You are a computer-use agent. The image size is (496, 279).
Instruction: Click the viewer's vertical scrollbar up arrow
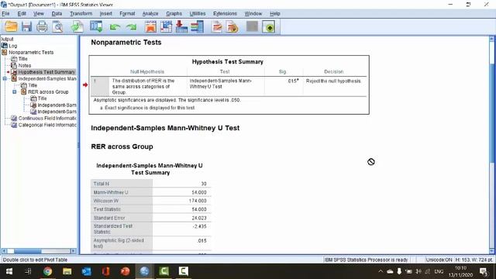click(x=492, y=39)
